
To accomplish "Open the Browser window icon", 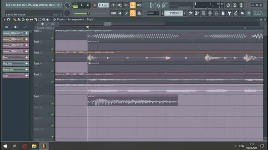I will point(216,13).
